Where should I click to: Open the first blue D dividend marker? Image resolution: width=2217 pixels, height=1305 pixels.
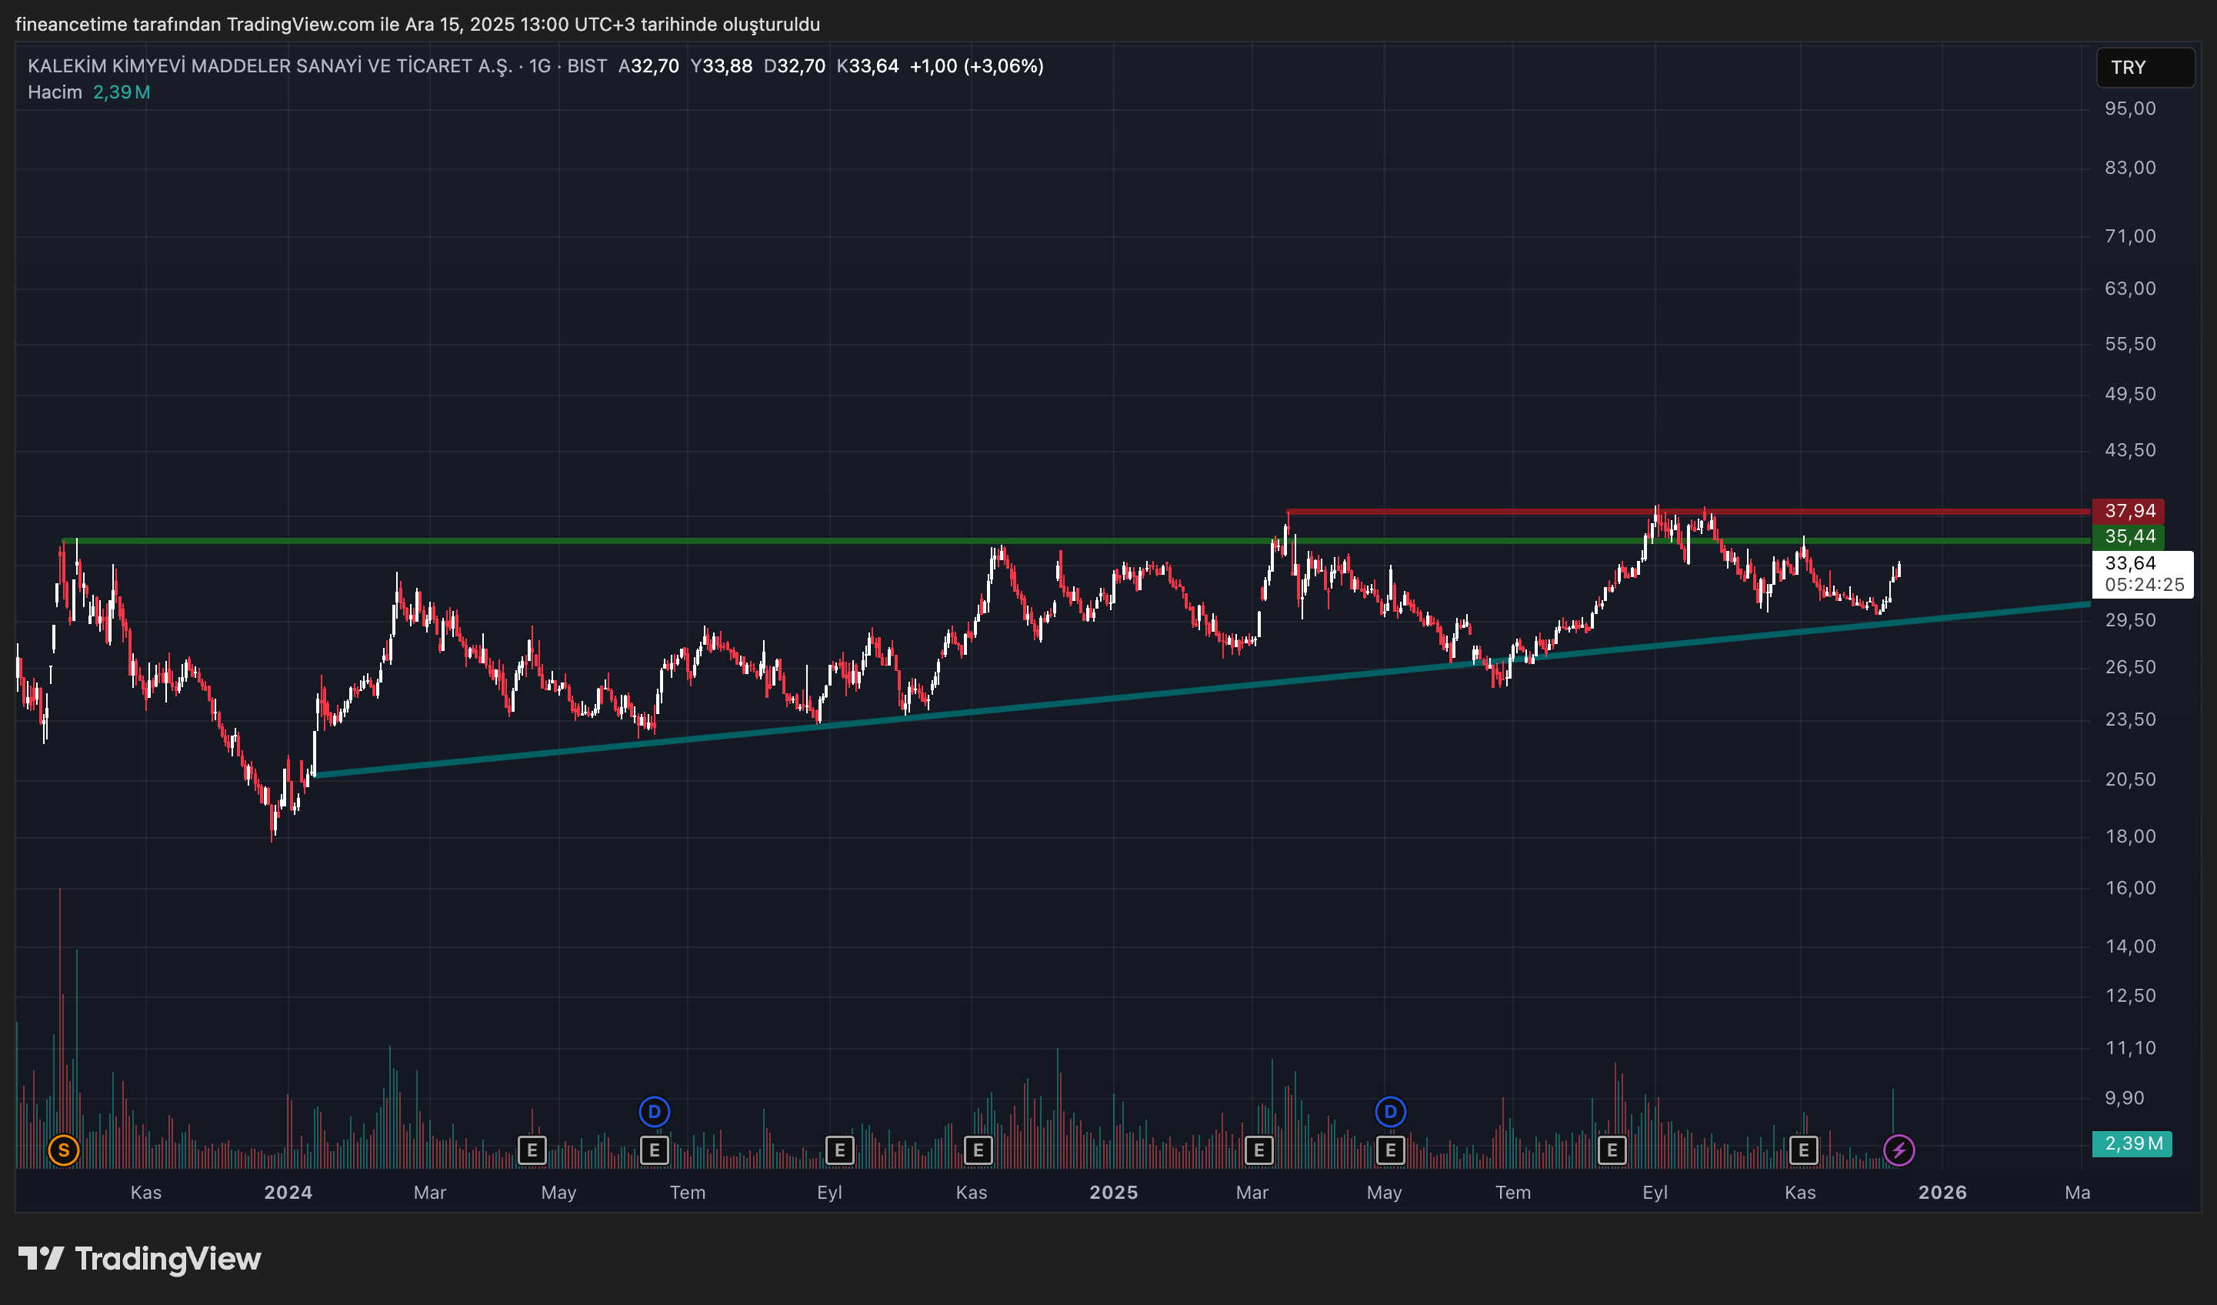coord(654,1111)
